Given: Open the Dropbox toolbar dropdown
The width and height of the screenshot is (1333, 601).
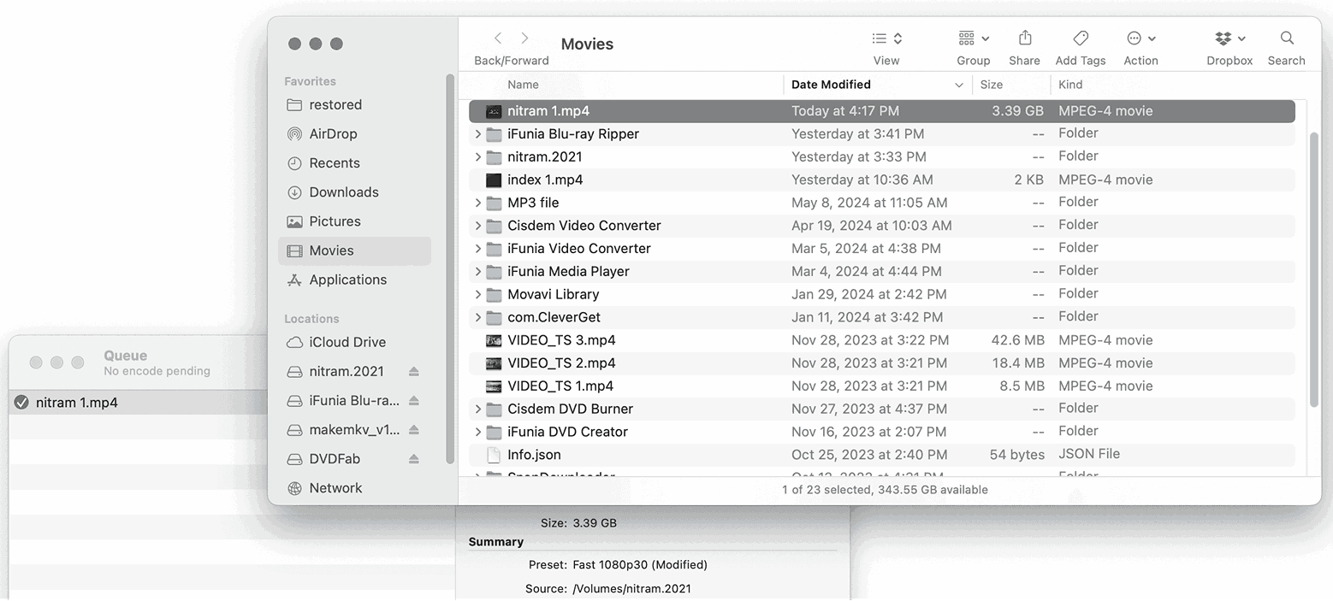Looking at the screenshot, I should tap(1229, 38).
